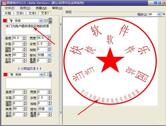Adjust the top 角度 spinner showing 80
166x126 pixels.
tap(24, 55)
